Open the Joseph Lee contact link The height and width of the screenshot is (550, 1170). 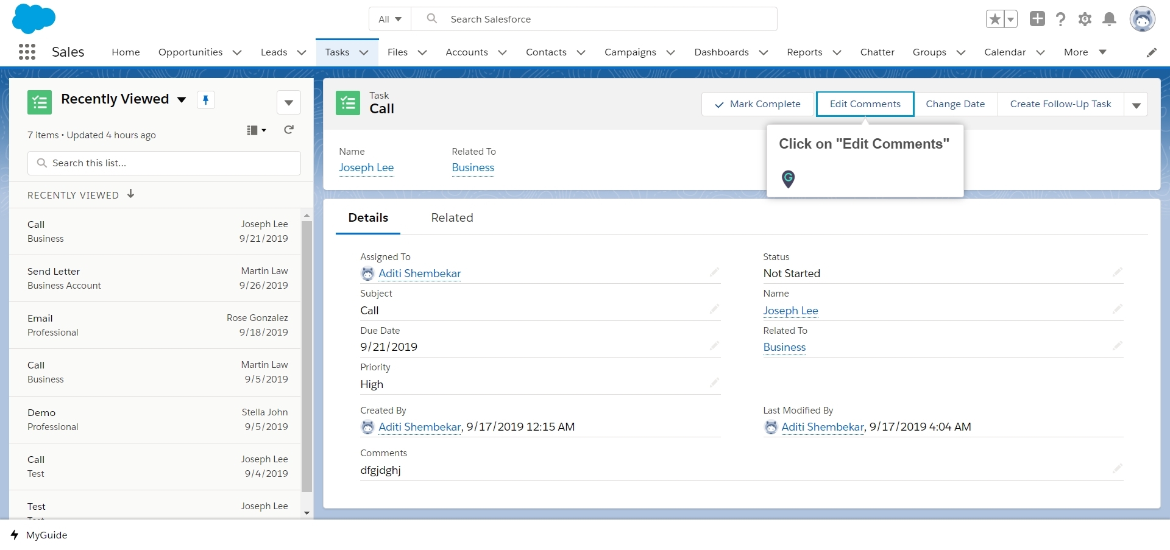point(366,167)
